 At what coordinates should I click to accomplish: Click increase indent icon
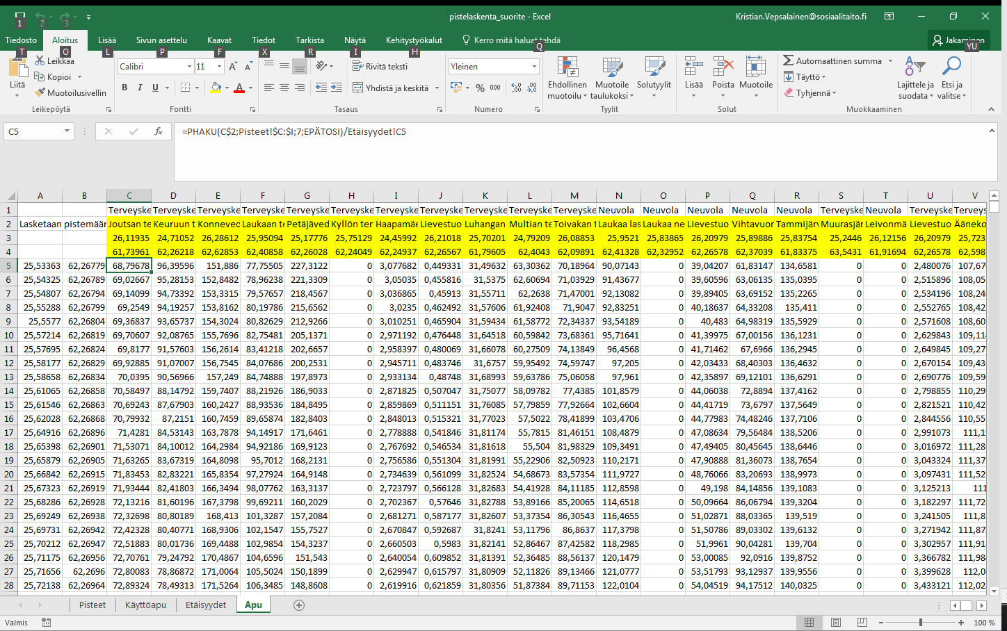[337, 88]
